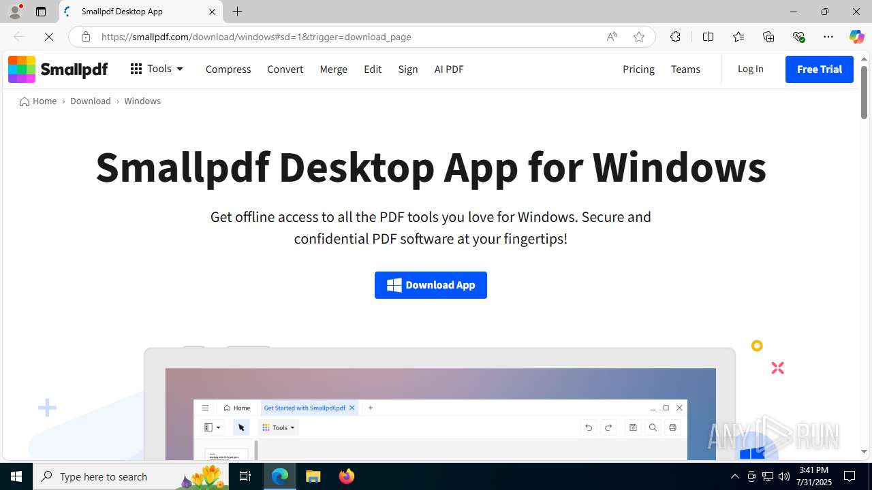Open the Copilot sidebar icon
Image resolution: width=872 pixels, height=490 pixels.
pos(856,37)
